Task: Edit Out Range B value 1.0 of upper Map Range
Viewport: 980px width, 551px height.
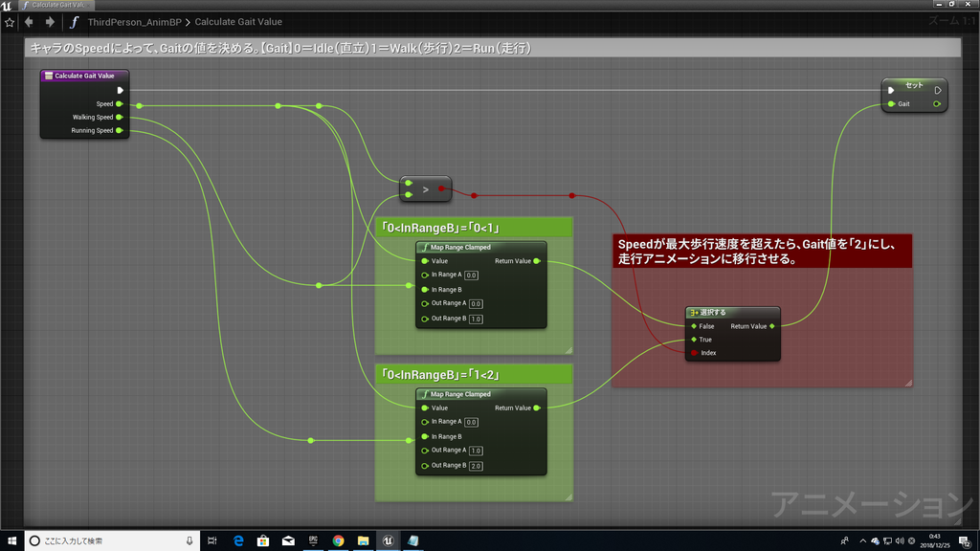Action: pyautogui.click(x=476, y=320)
